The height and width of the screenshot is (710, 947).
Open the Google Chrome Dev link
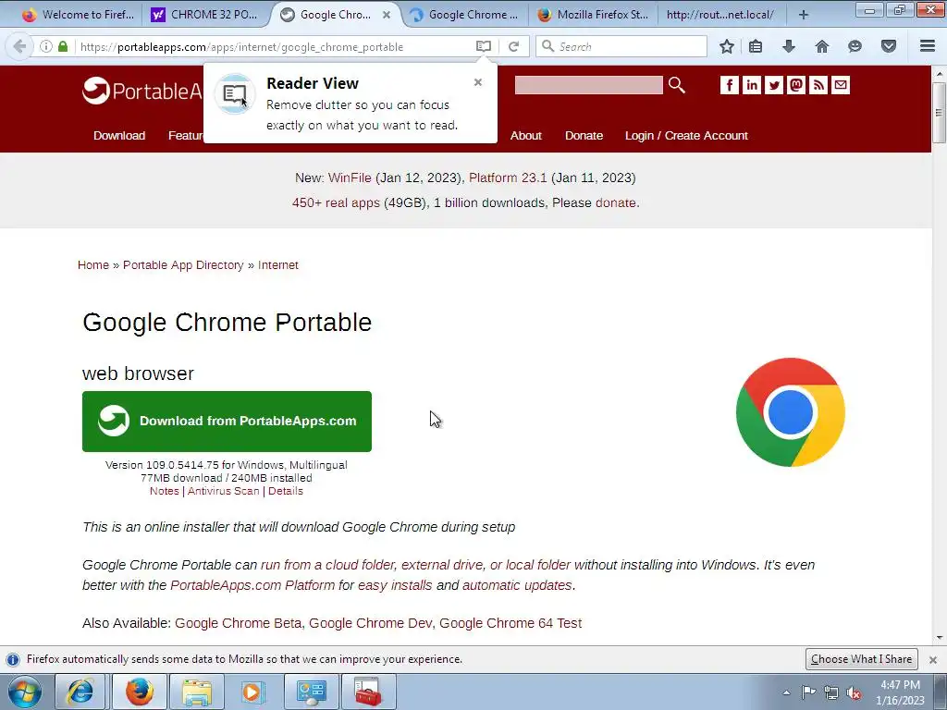click(370, 623)
